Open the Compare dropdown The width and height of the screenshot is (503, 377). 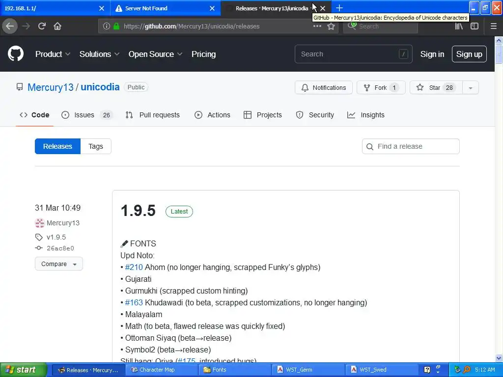[x=59, y=264]
